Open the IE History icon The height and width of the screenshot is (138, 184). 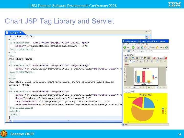[167, 47]
